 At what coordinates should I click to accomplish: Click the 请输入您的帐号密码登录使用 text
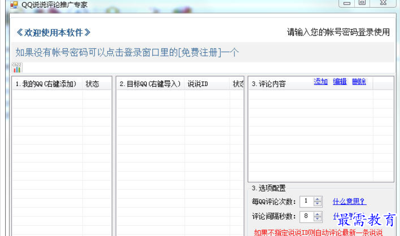pos(338,32)
